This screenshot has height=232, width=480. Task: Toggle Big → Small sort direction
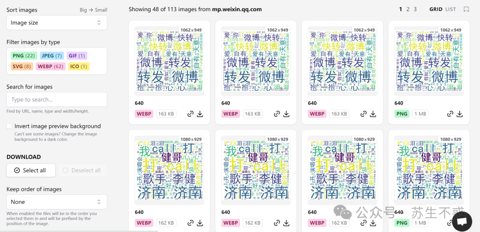point(93,10)
